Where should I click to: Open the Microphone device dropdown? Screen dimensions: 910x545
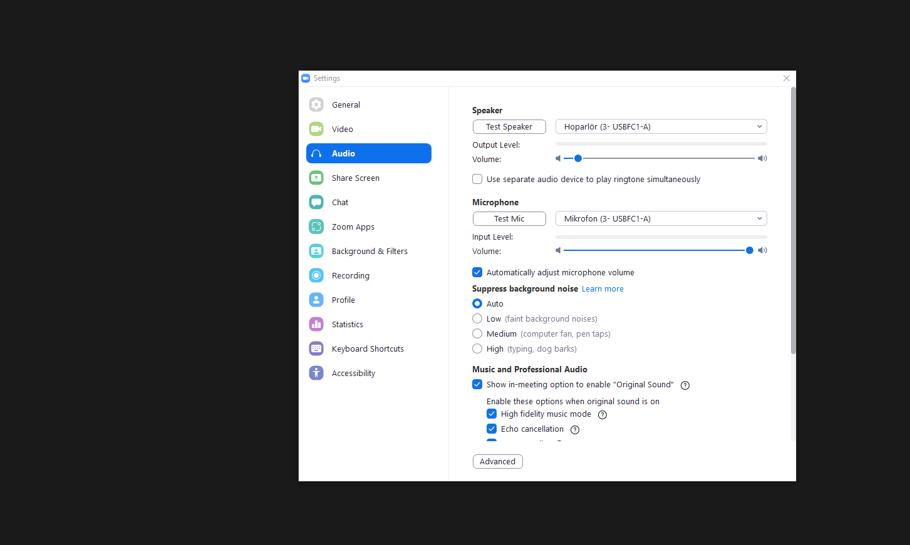(x=661, y=218)
